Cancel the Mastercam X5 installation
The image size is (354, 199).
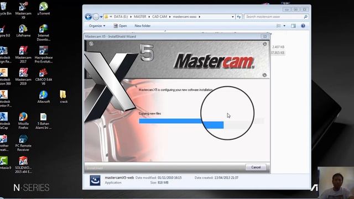[x=256, y=167]
